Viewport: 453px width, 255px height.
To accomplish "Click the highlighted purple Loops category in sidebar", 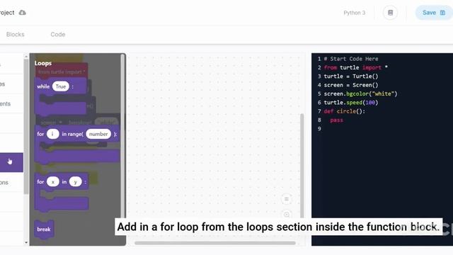I will pos(11,162).
